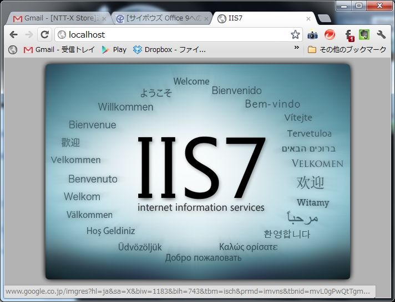Click the Bienvenue text
This screenshot has width=395, height=302.
coord(93,125)
